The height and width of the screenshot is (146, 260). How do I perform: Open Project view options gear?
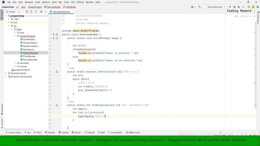click(41, 12)
